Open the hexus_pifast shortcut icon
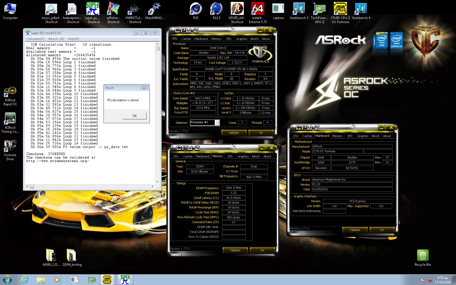 tap(51, 13)
